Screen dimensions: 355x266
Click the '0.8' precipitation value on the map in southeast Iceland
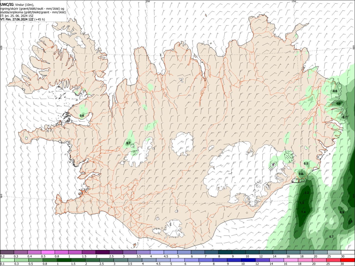tap(301, 174)
